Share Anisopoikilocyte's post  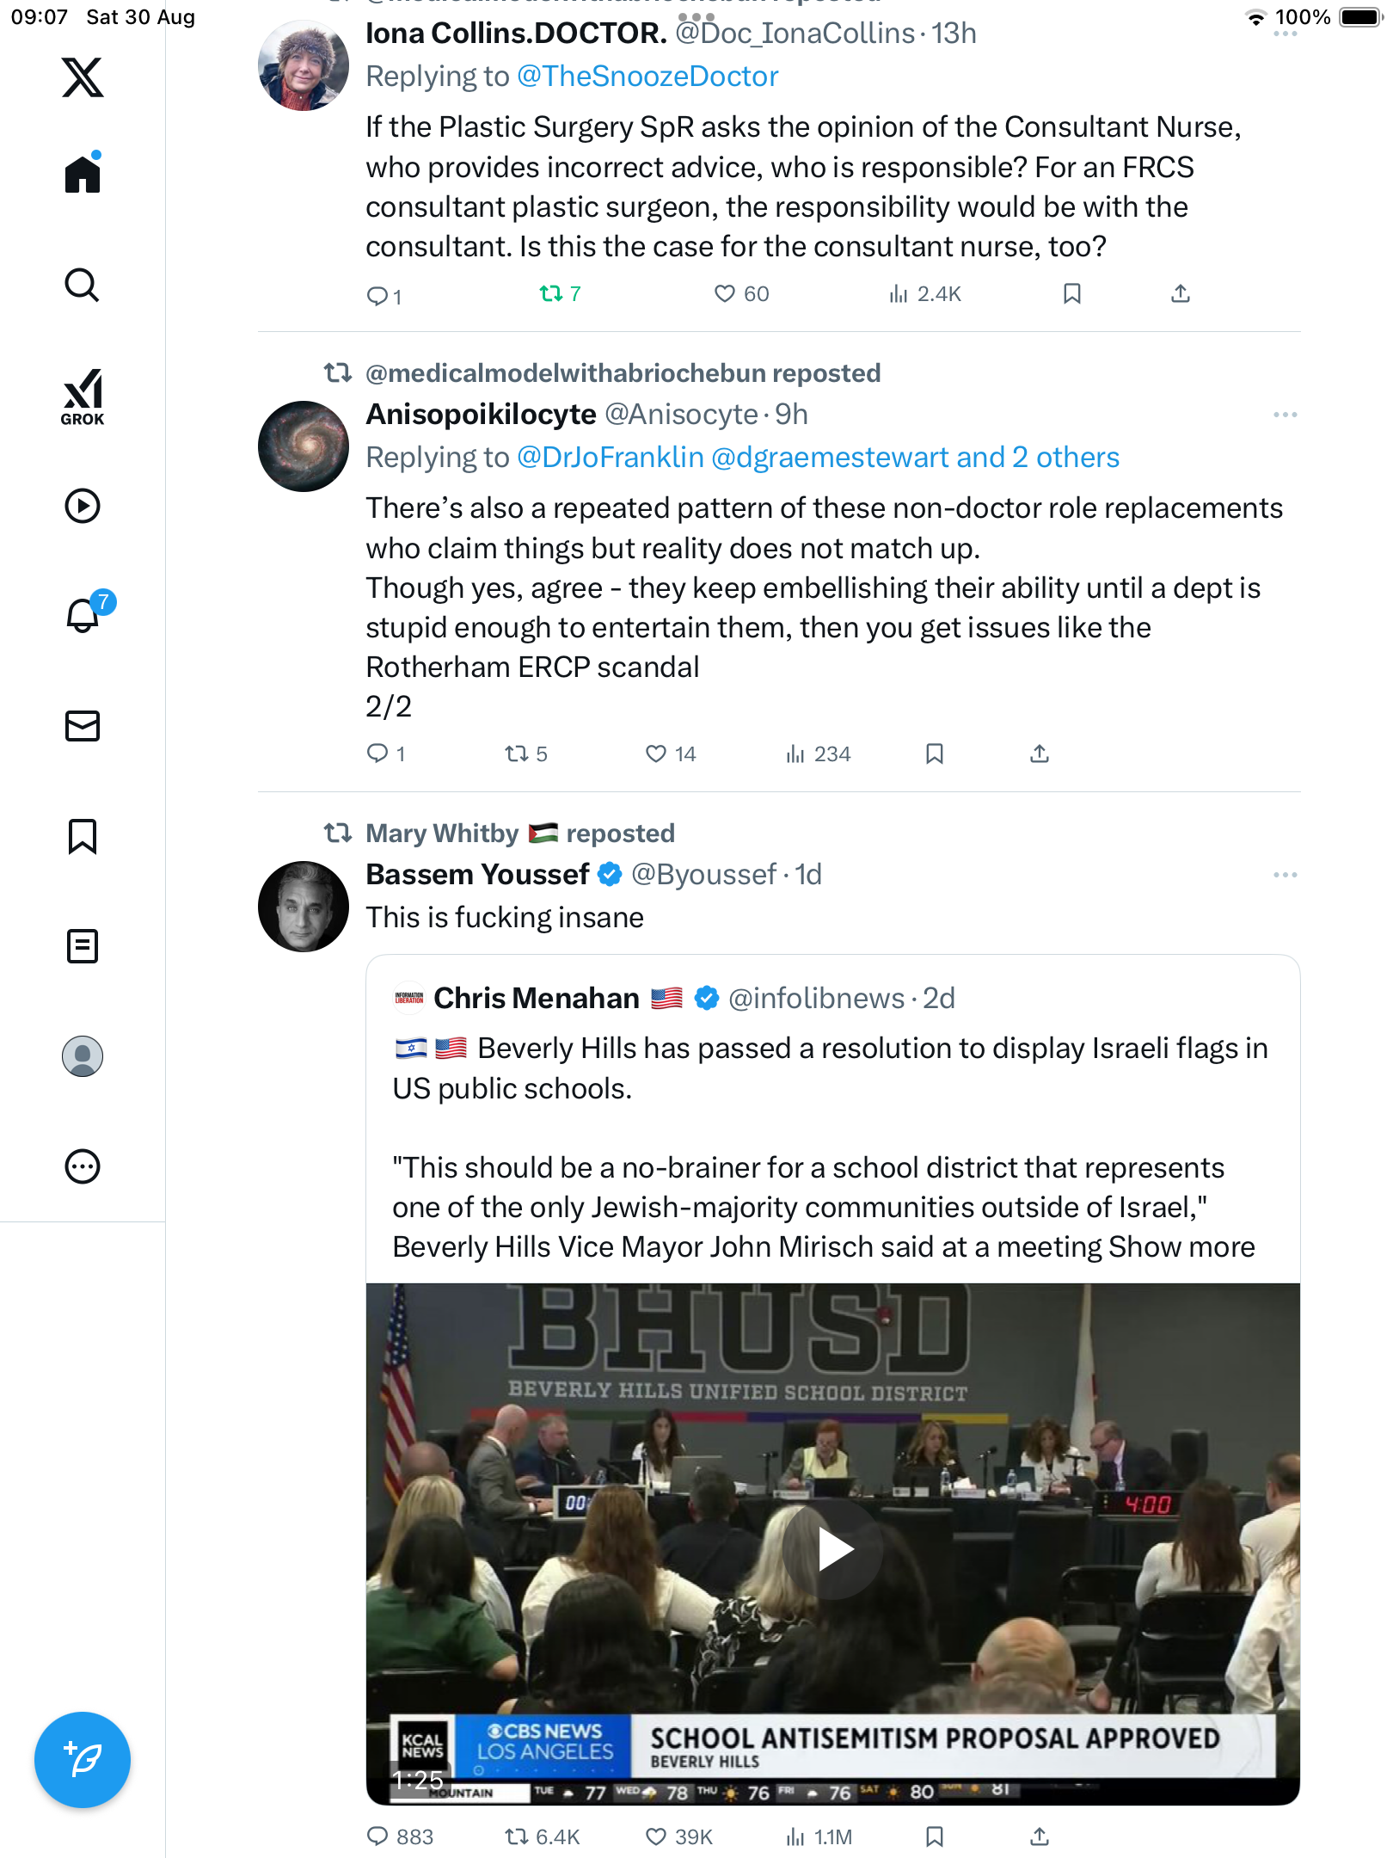[x=1040, y=754]
